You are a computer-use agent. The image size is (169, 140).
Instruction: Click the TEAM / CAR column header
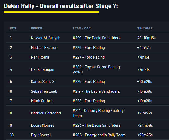[x=82, y=28]
